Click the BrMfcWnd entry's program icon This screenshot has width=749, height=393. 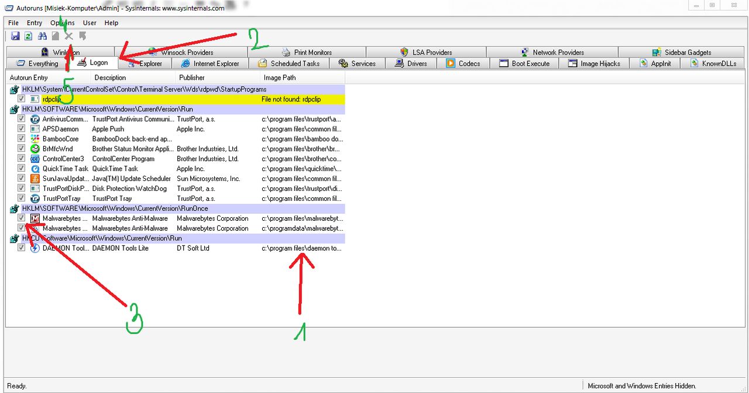35,149
